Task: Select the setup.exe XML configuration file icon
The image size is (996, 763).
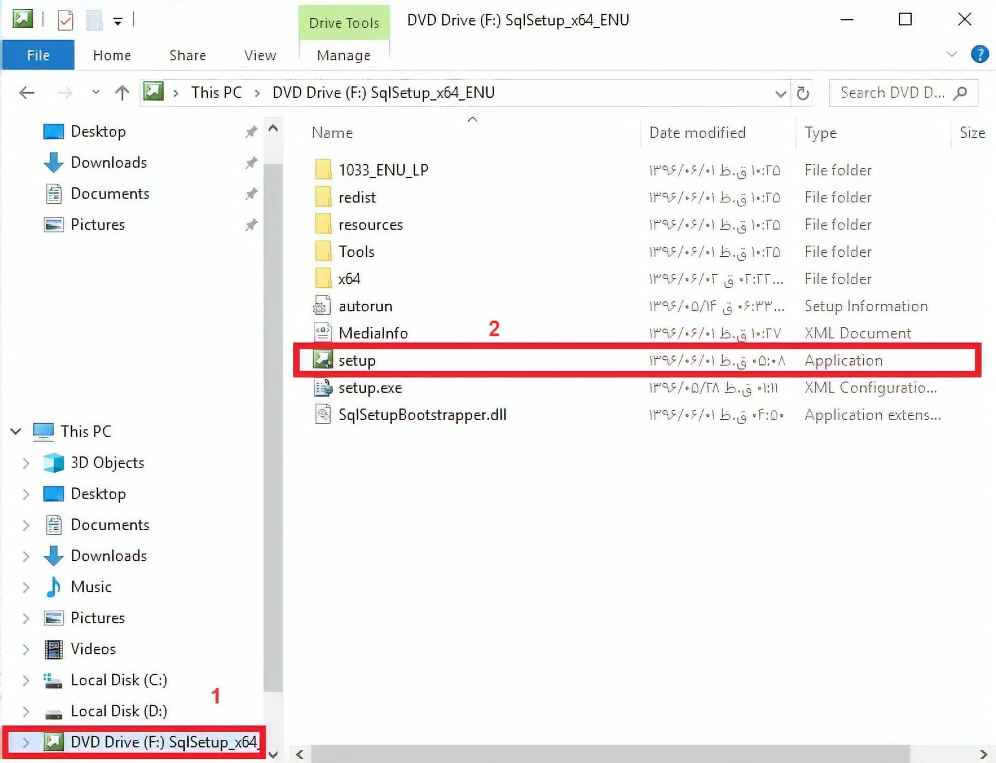Action: [323, 388]
